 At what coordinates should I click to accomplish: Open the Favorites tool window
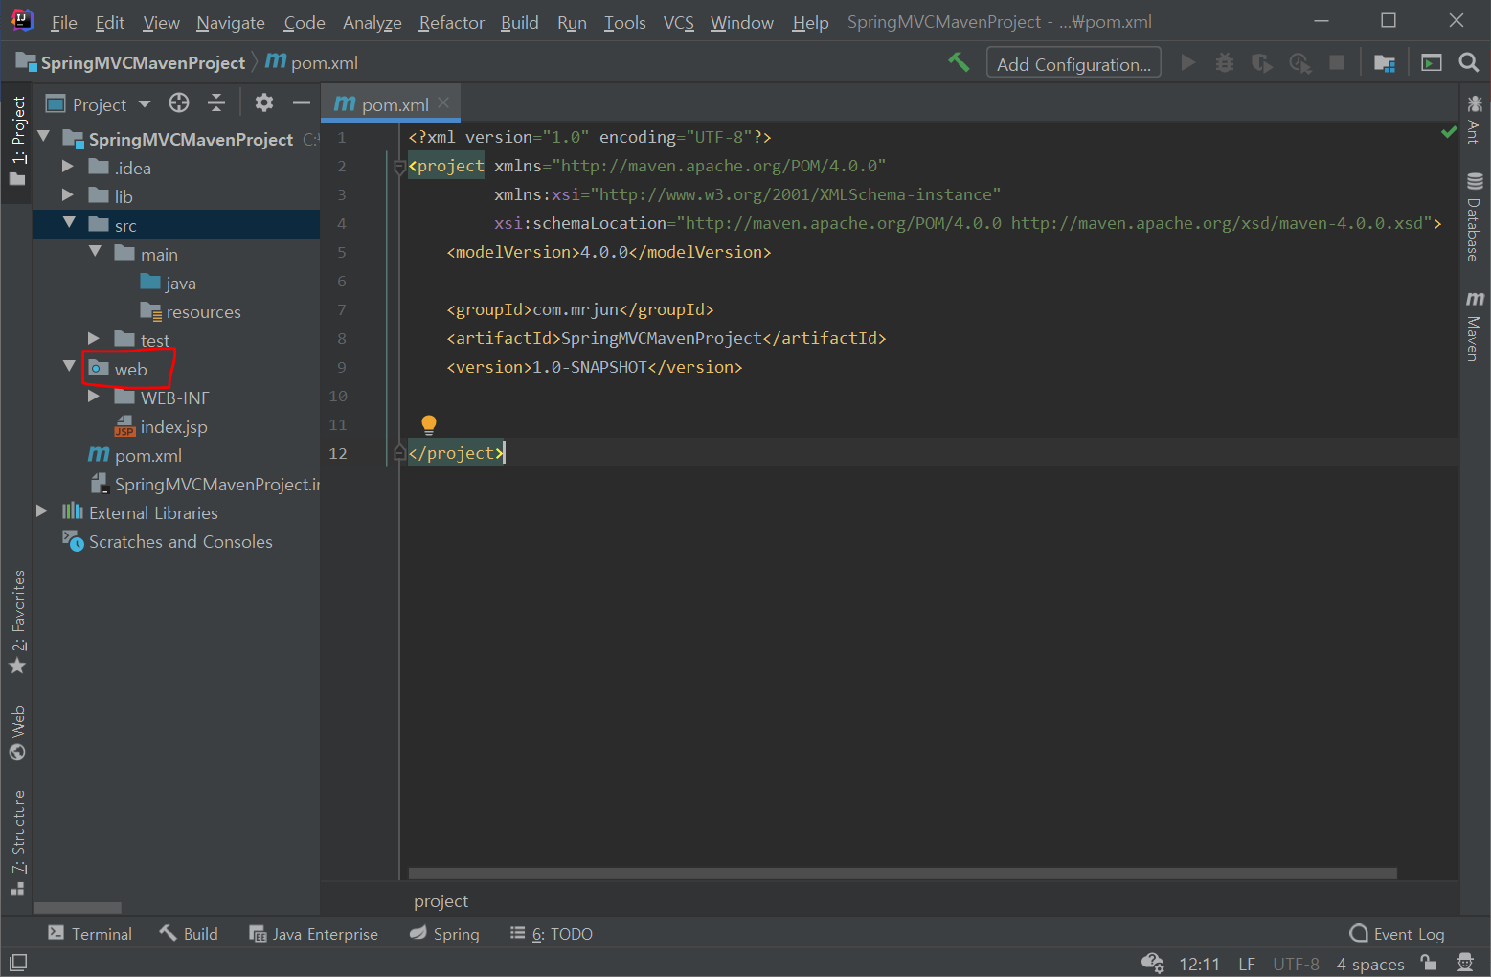point(17,622)
